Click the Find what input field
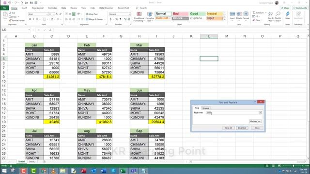 tap(232, 113)
